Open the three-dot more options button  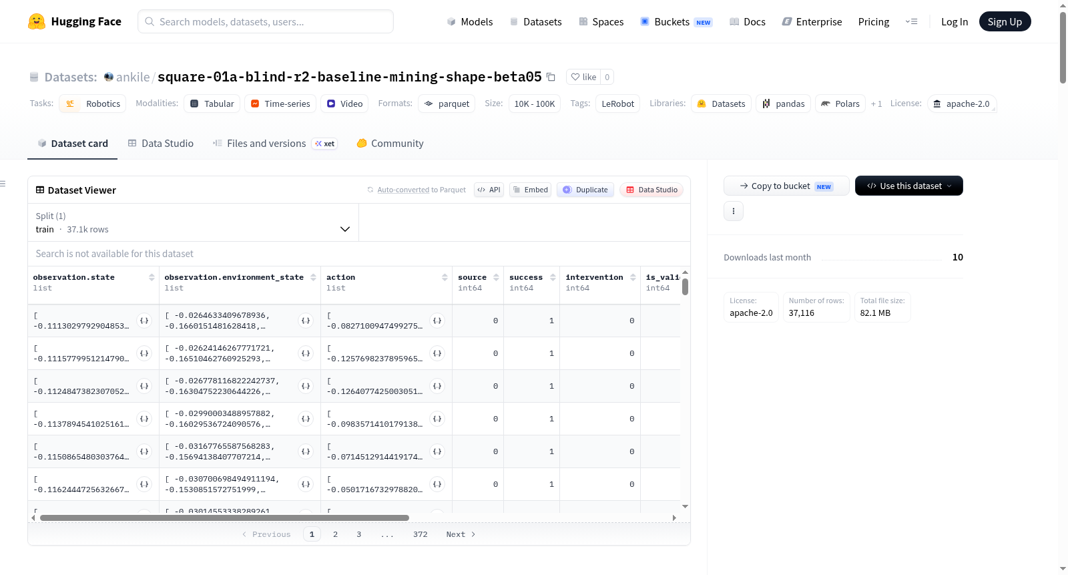pyautogui.click(x=734, y=211)
